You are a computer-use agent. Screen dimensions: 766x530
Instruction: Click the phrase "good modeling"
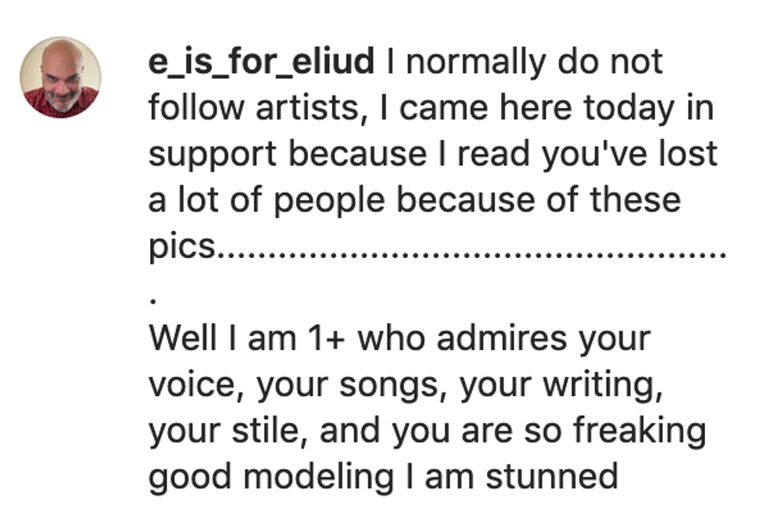pos(270,476)
